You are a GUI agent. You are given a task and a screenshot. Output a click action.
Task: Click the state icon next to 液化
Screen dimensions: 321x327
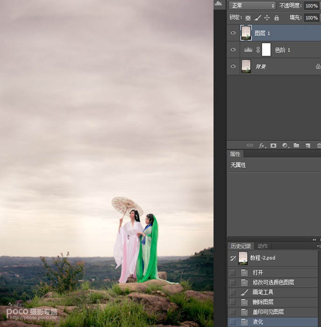pyautogui.click(x=244, y=321)
